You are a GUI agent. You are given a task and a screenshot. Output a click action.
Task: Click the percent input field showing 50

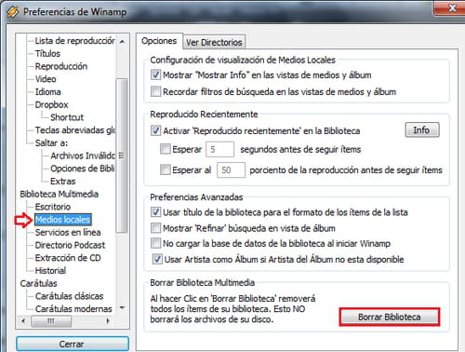(231, 170)
